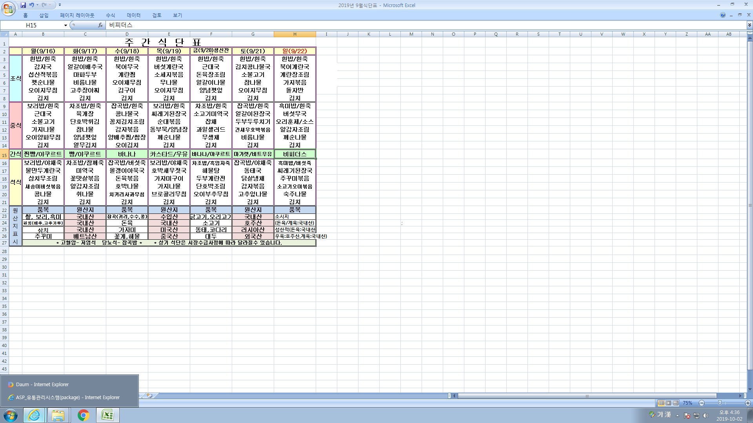Click the zoom out minus button
The width and height of the screenshot is (753, 423).
[x=702, y=403]
